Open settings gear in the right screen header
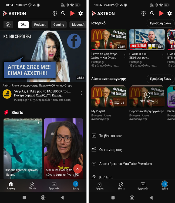Viewport: 175px width, 203px height. [x=170, y=13]
